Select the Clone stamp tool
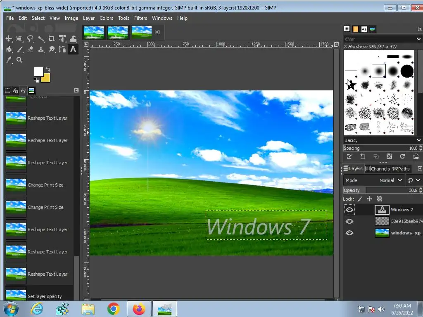This screenshot has height=317, width=423. point(41,50)
